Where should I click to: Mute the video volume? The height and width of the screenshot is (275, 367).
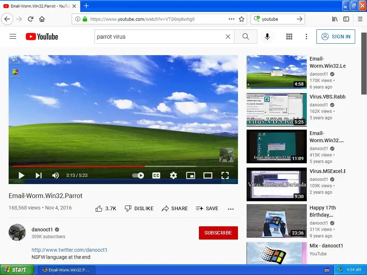point(56,175)
